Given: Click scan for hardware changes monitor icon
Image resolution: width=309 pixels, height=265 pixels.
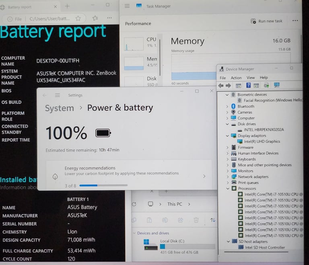Looking at the screenshot, I should click(x=277, y=85).
